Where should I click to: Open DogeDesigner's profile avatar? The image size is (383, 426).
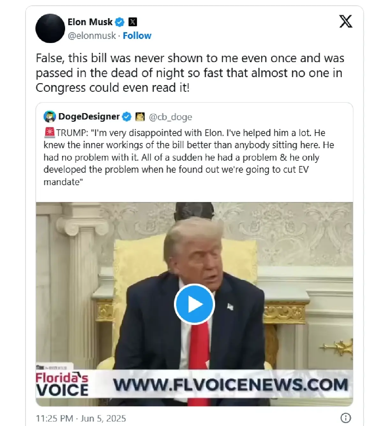(x=49, y=117)
